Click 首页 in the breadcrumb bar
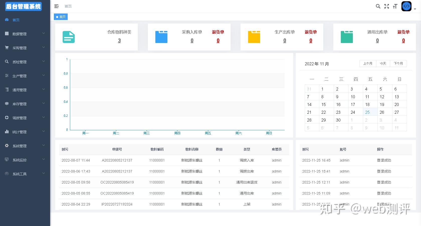The height and width of the screenshot is (226, 421). (68, 6)
